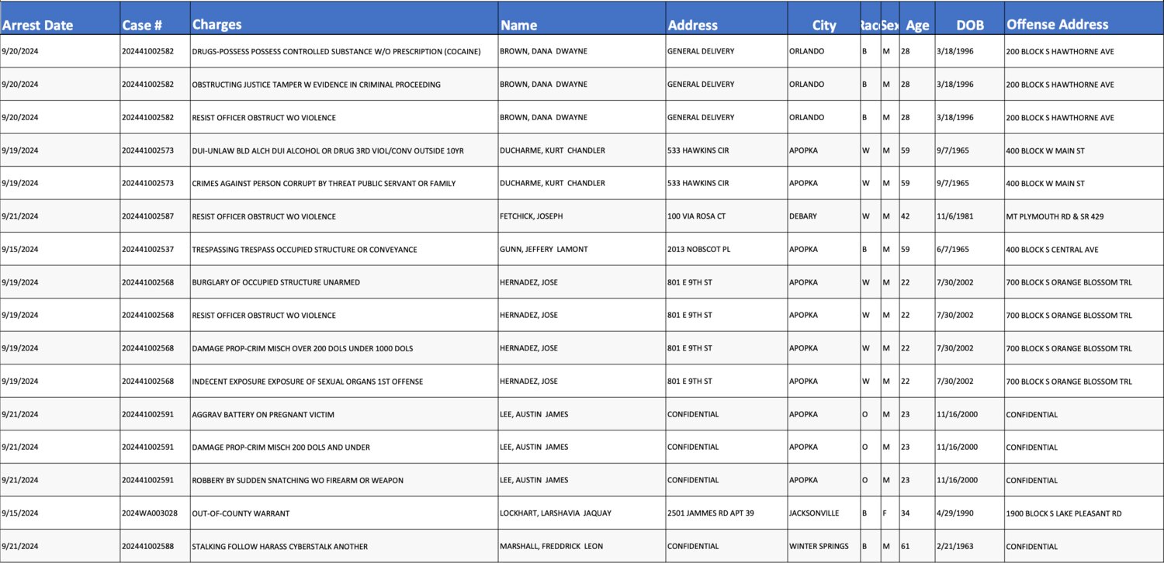Click the City column header

click(823, 18)
